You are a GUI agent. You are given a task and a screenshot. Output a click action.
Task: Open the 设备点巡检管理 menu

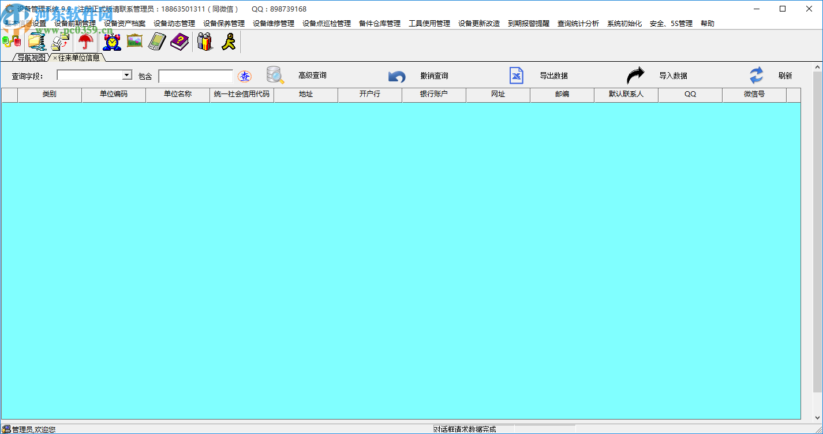click(327, 24)
